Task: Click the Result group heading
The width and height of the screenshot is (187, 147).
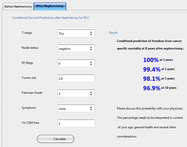Action: click(x=113, y=33)
